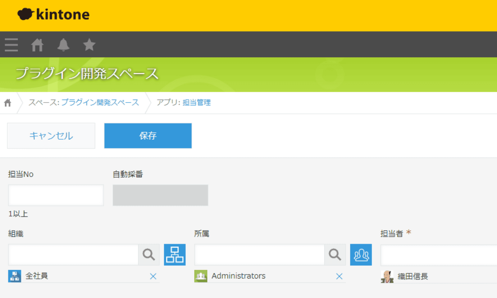Click the 組織 search text field

coord(73,255)
